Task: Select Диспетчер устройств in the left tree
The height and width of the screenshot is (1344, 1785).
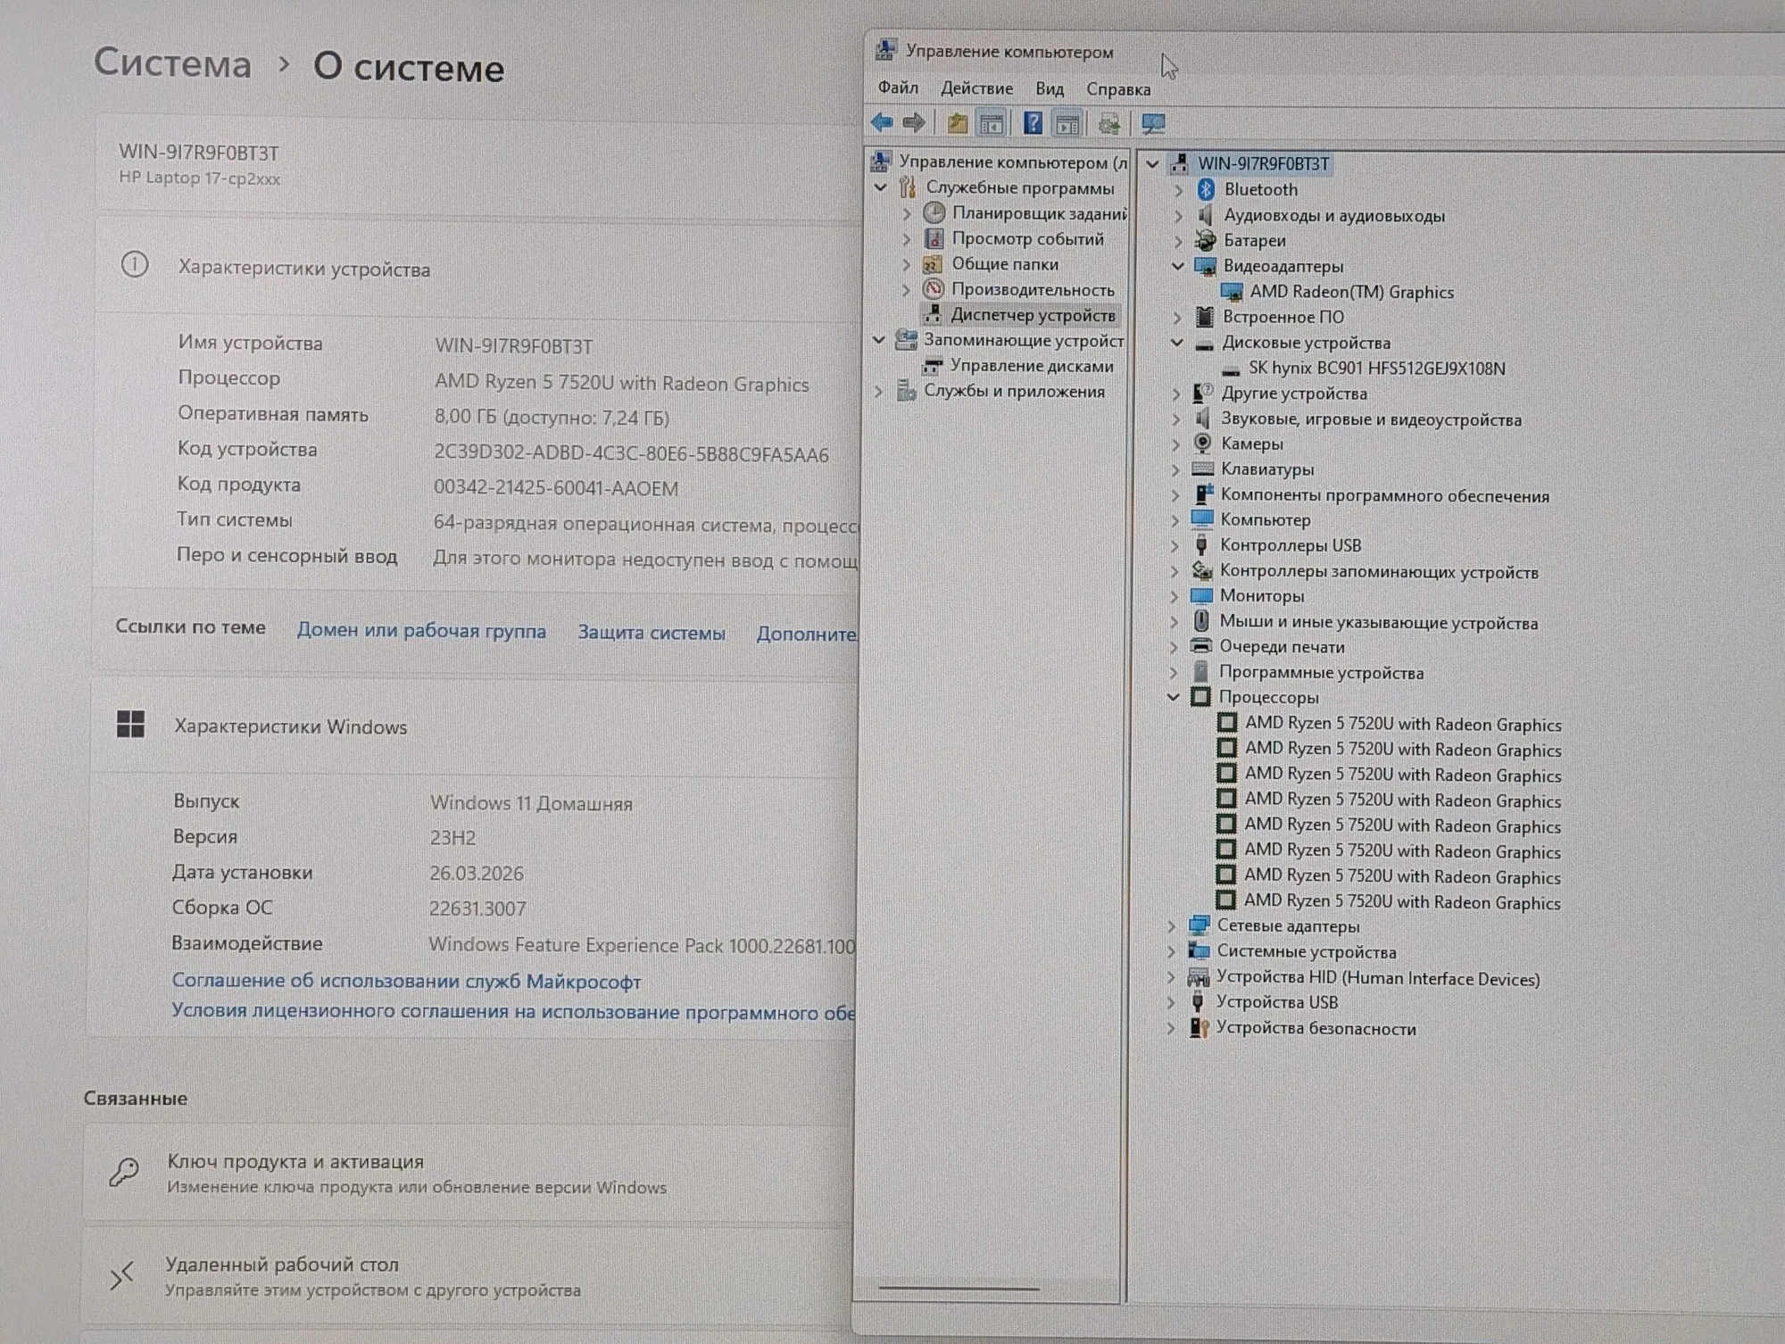Action: point(1033,314)
